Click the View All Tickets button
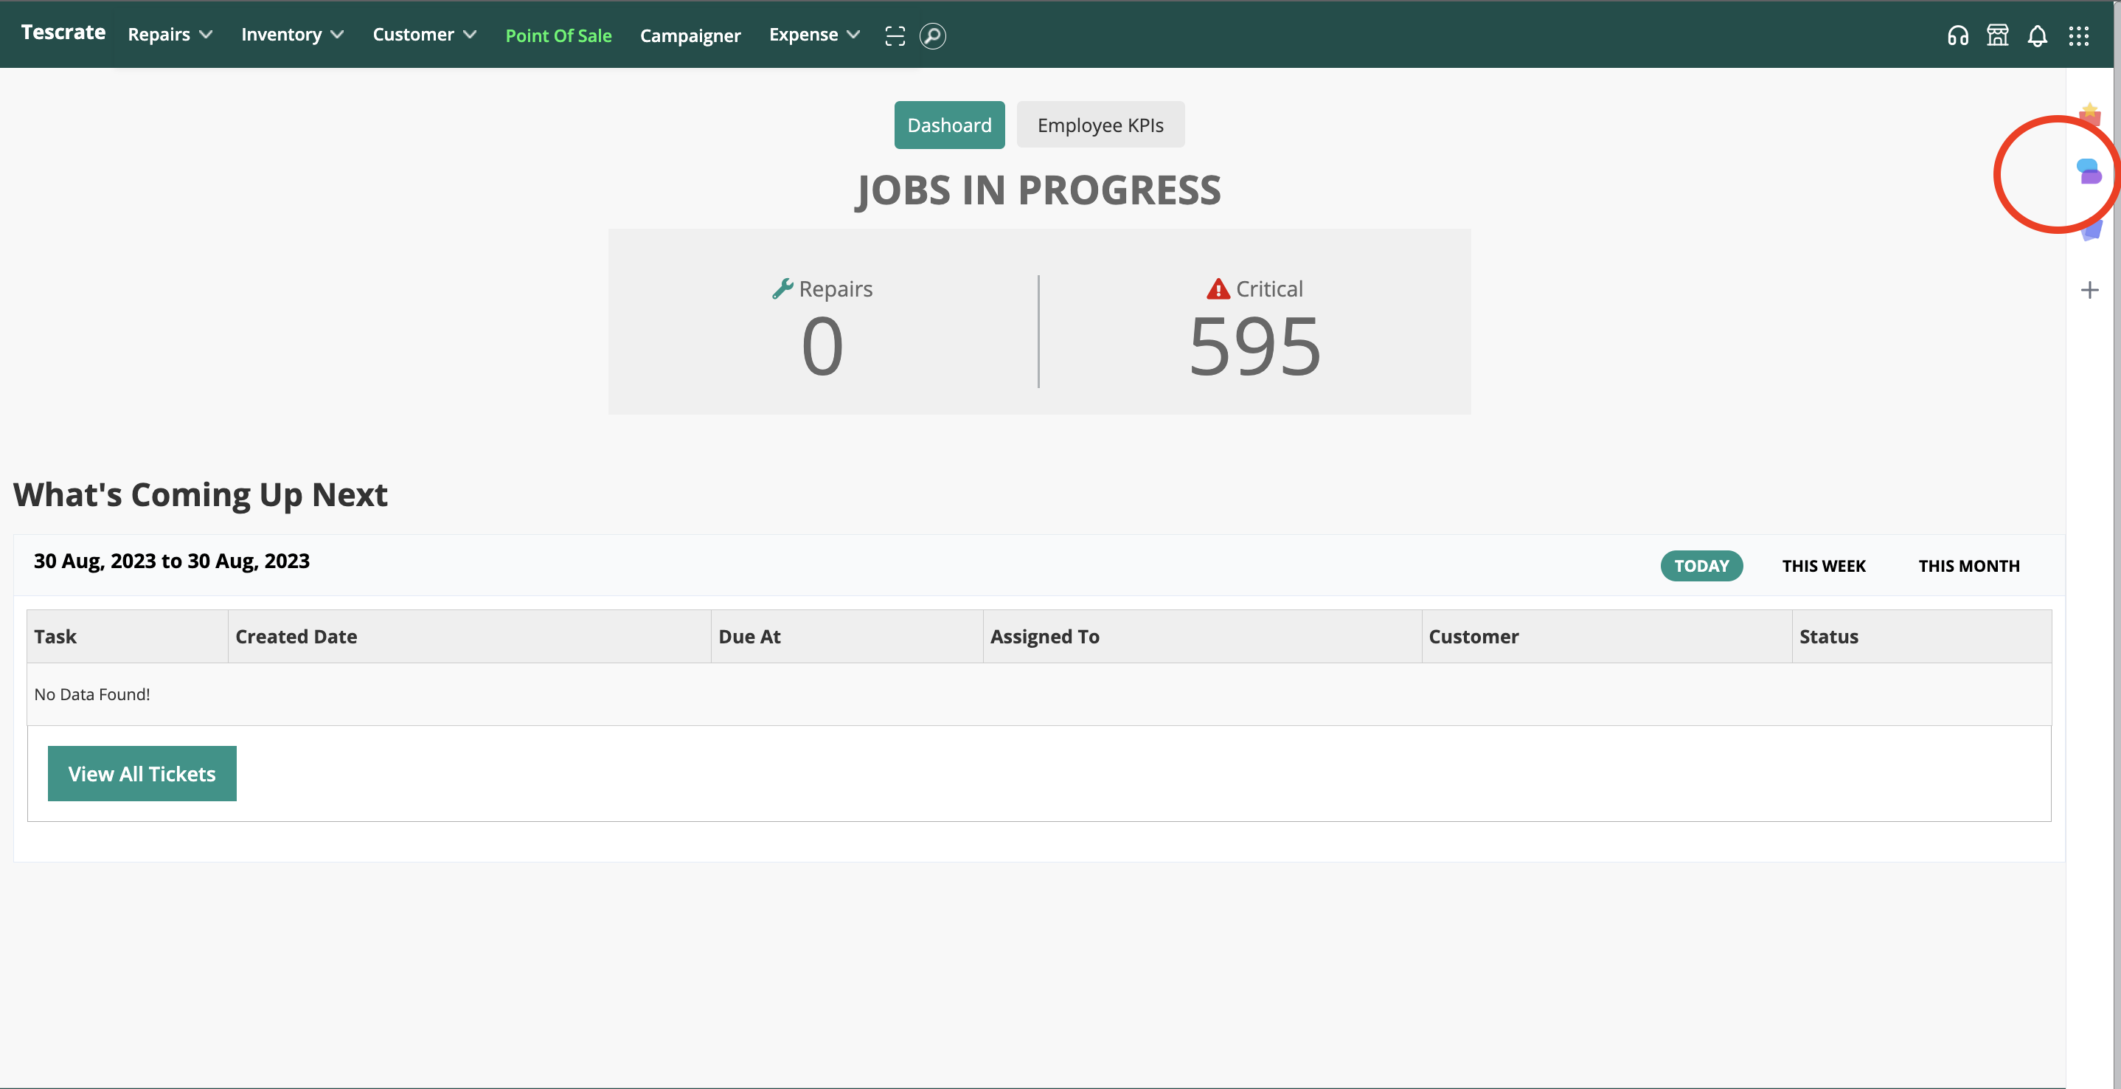Screen dimensions: 2121x1089 142,773
